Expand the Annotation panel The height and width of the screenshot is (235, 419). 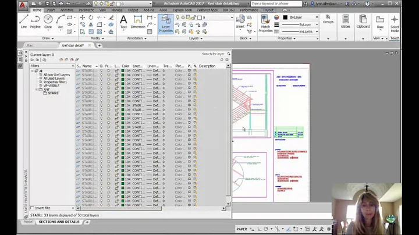[x=137, y=38]
